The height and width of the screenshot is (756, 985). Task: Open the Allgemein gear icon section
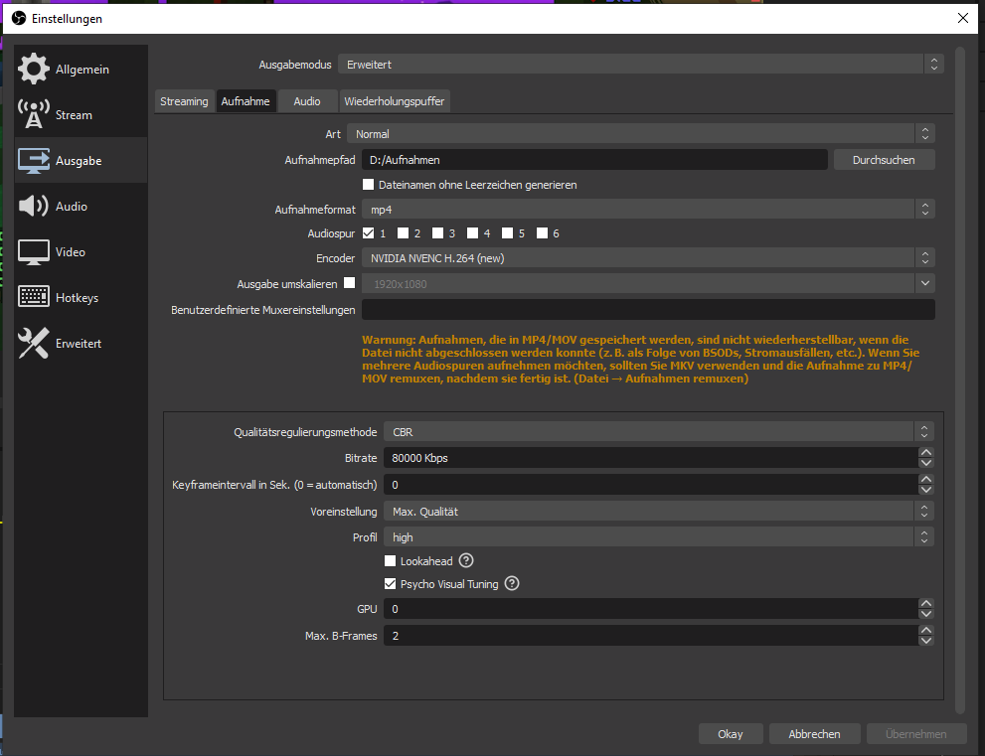[x=34, y=70]
